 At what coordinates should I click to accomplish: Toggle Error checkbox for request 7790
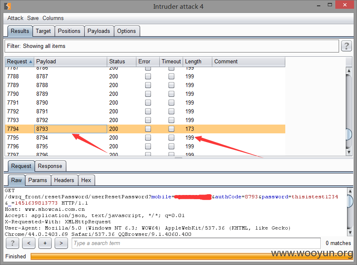[148, 94]
